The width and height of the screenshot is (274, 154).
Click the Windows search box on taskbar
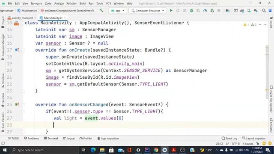(44, 150)
